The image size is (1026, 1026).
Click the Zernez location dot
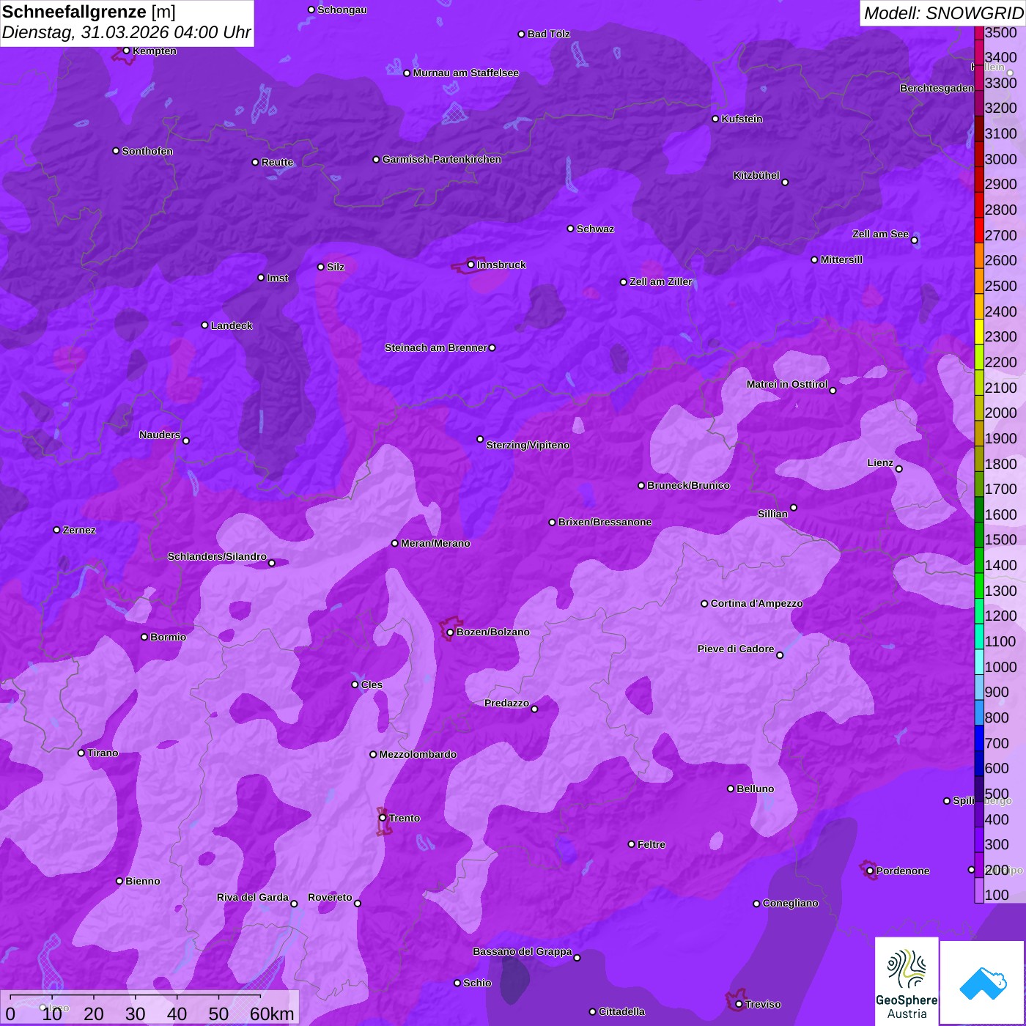[x=56, y=530]
